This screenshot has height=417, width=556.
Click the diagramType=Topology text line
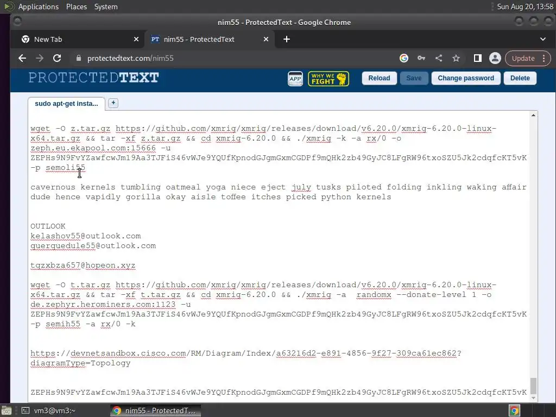coord(80,363)
